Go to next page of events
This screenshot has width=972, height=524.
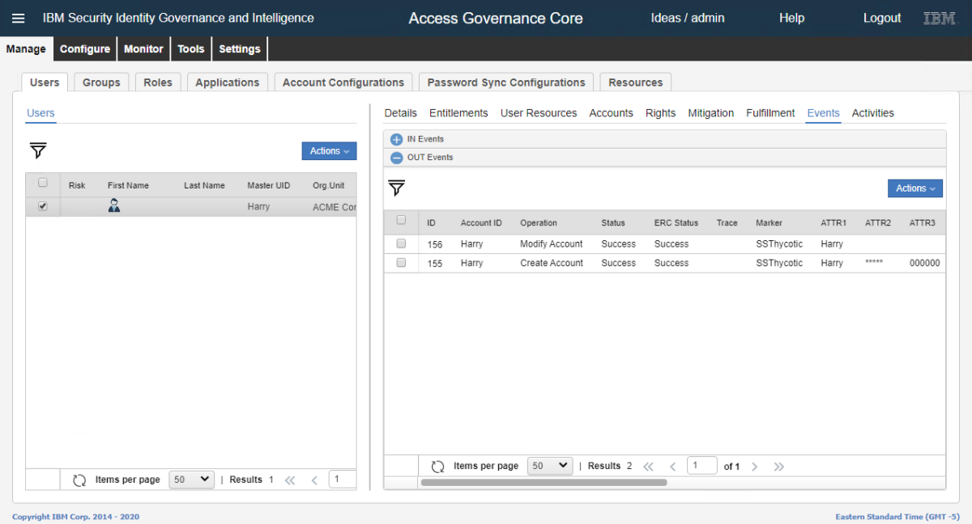(755, 467)
